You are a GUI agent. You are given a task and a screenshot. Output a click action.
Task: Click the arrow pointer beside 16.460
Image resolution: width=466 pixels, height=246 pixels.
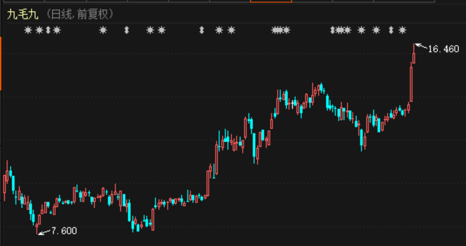click(x=421, y=46)
